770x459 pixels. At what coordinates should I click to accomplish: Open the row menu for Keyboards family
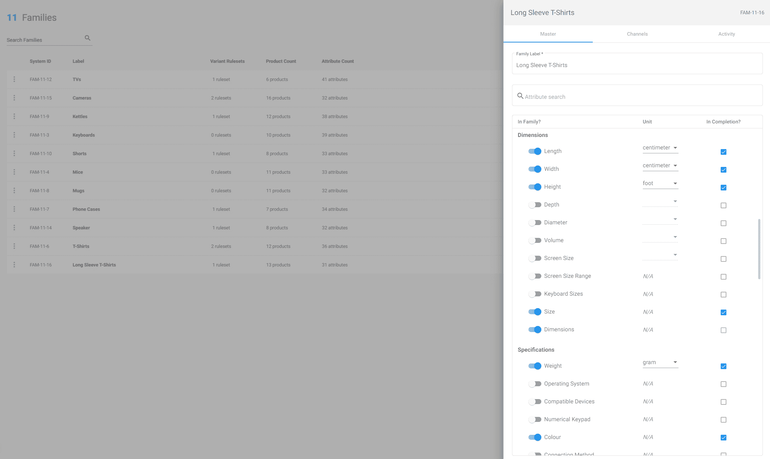coord(14,135)
